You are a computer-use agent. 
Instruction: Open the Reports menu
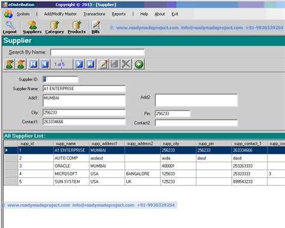(118, 14)
